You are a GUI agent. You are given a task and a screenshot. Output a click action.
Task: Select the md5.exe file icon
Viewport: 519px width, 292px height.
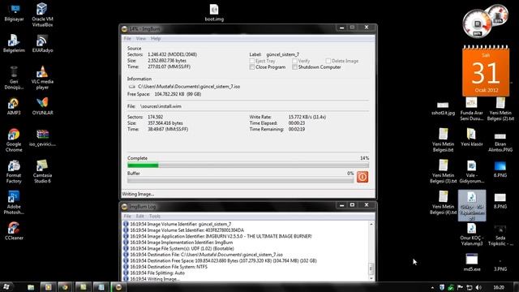pos(472,263)
